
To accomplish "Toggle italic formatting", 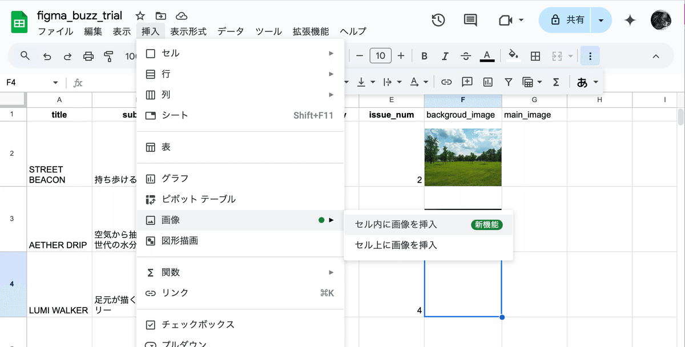I will pos(445,55).
